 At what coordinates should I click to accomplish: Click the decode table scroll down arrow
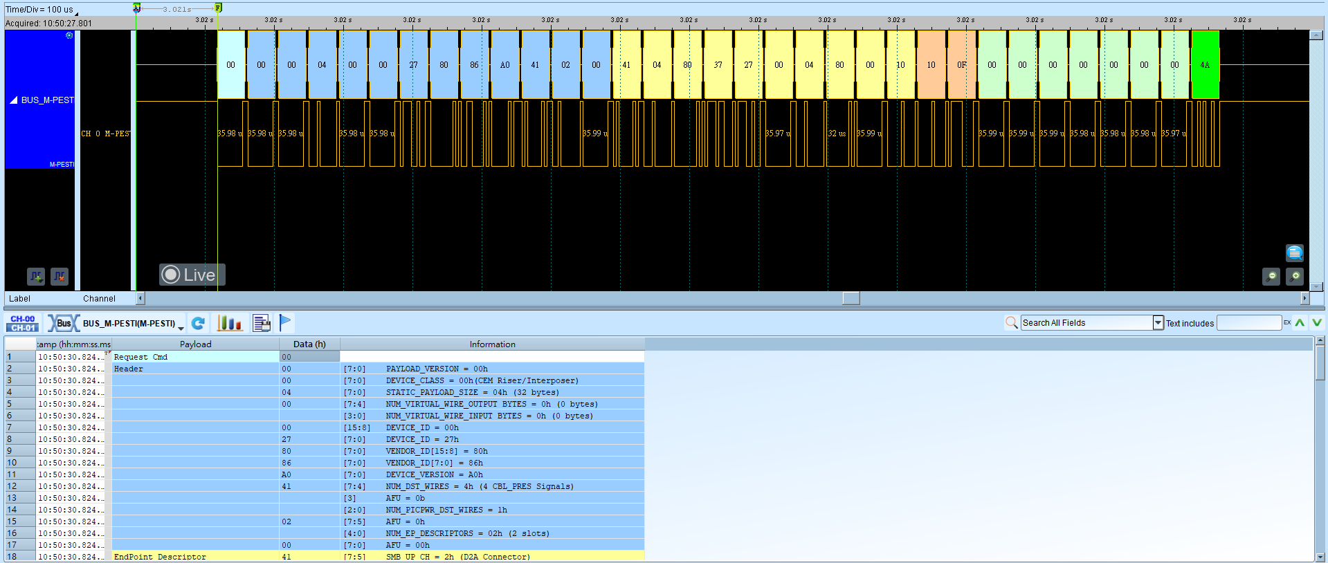[x=1320, y=557]
